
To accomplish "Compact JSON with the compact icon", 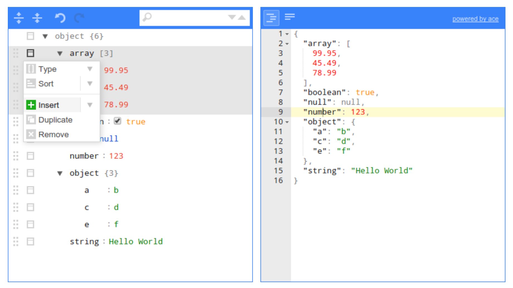I will 290,17.
